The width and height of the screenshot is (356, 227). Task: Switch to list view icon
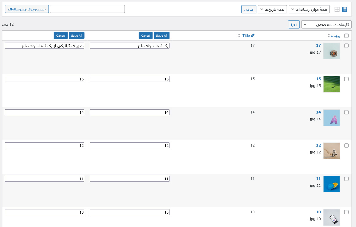[x=344, y=9]
